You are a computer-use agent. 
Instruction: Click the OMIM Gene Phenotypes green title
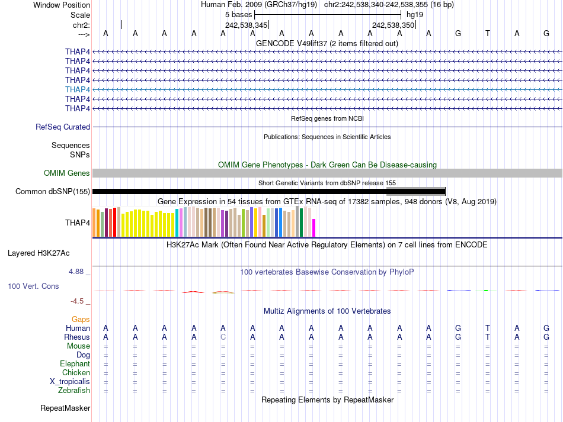coord(328,165)
